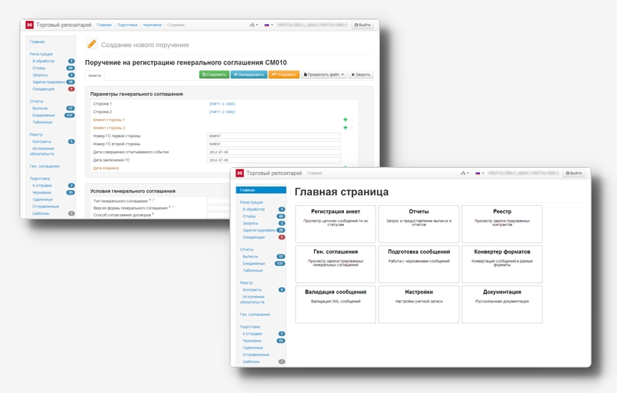Click the red logo in the front window header
The image size is (617, 393).
[240, 173]
